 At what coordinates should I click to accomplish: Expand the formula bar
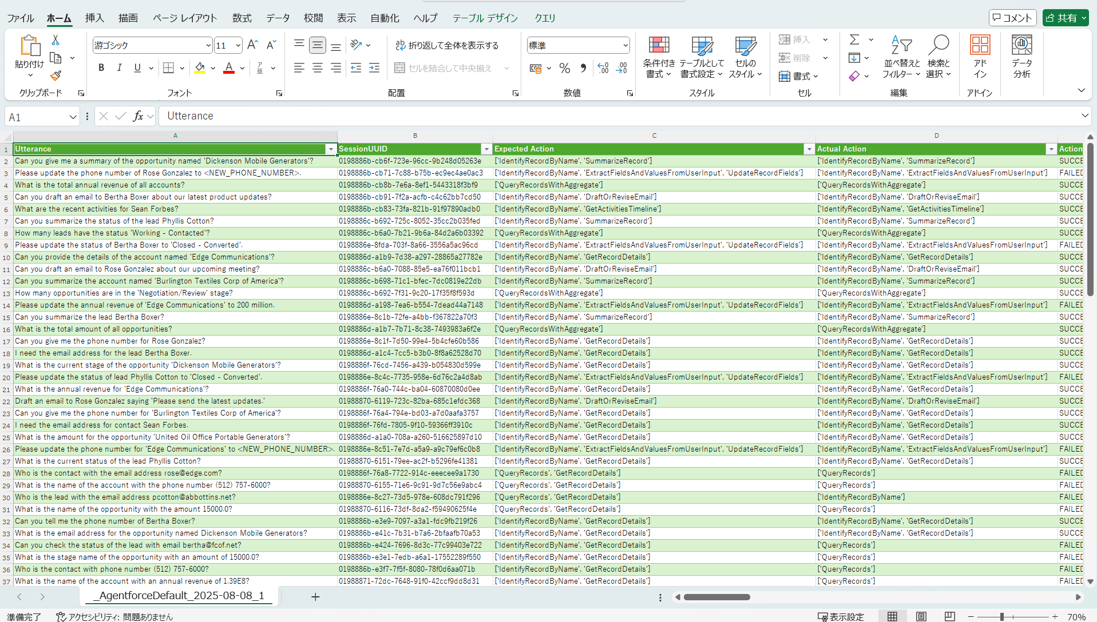[1084, 116]
